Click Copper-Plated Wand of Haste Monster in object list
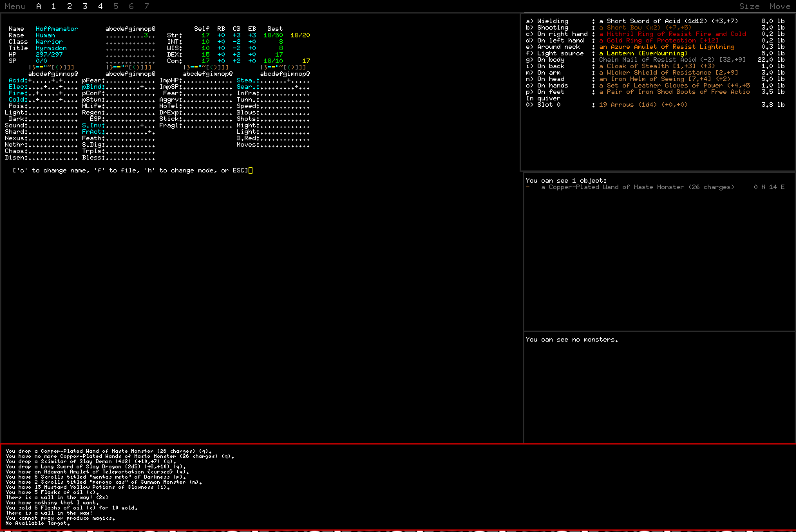Image resolution: width=796 pixels, height=532 pixels. [637, 187]
